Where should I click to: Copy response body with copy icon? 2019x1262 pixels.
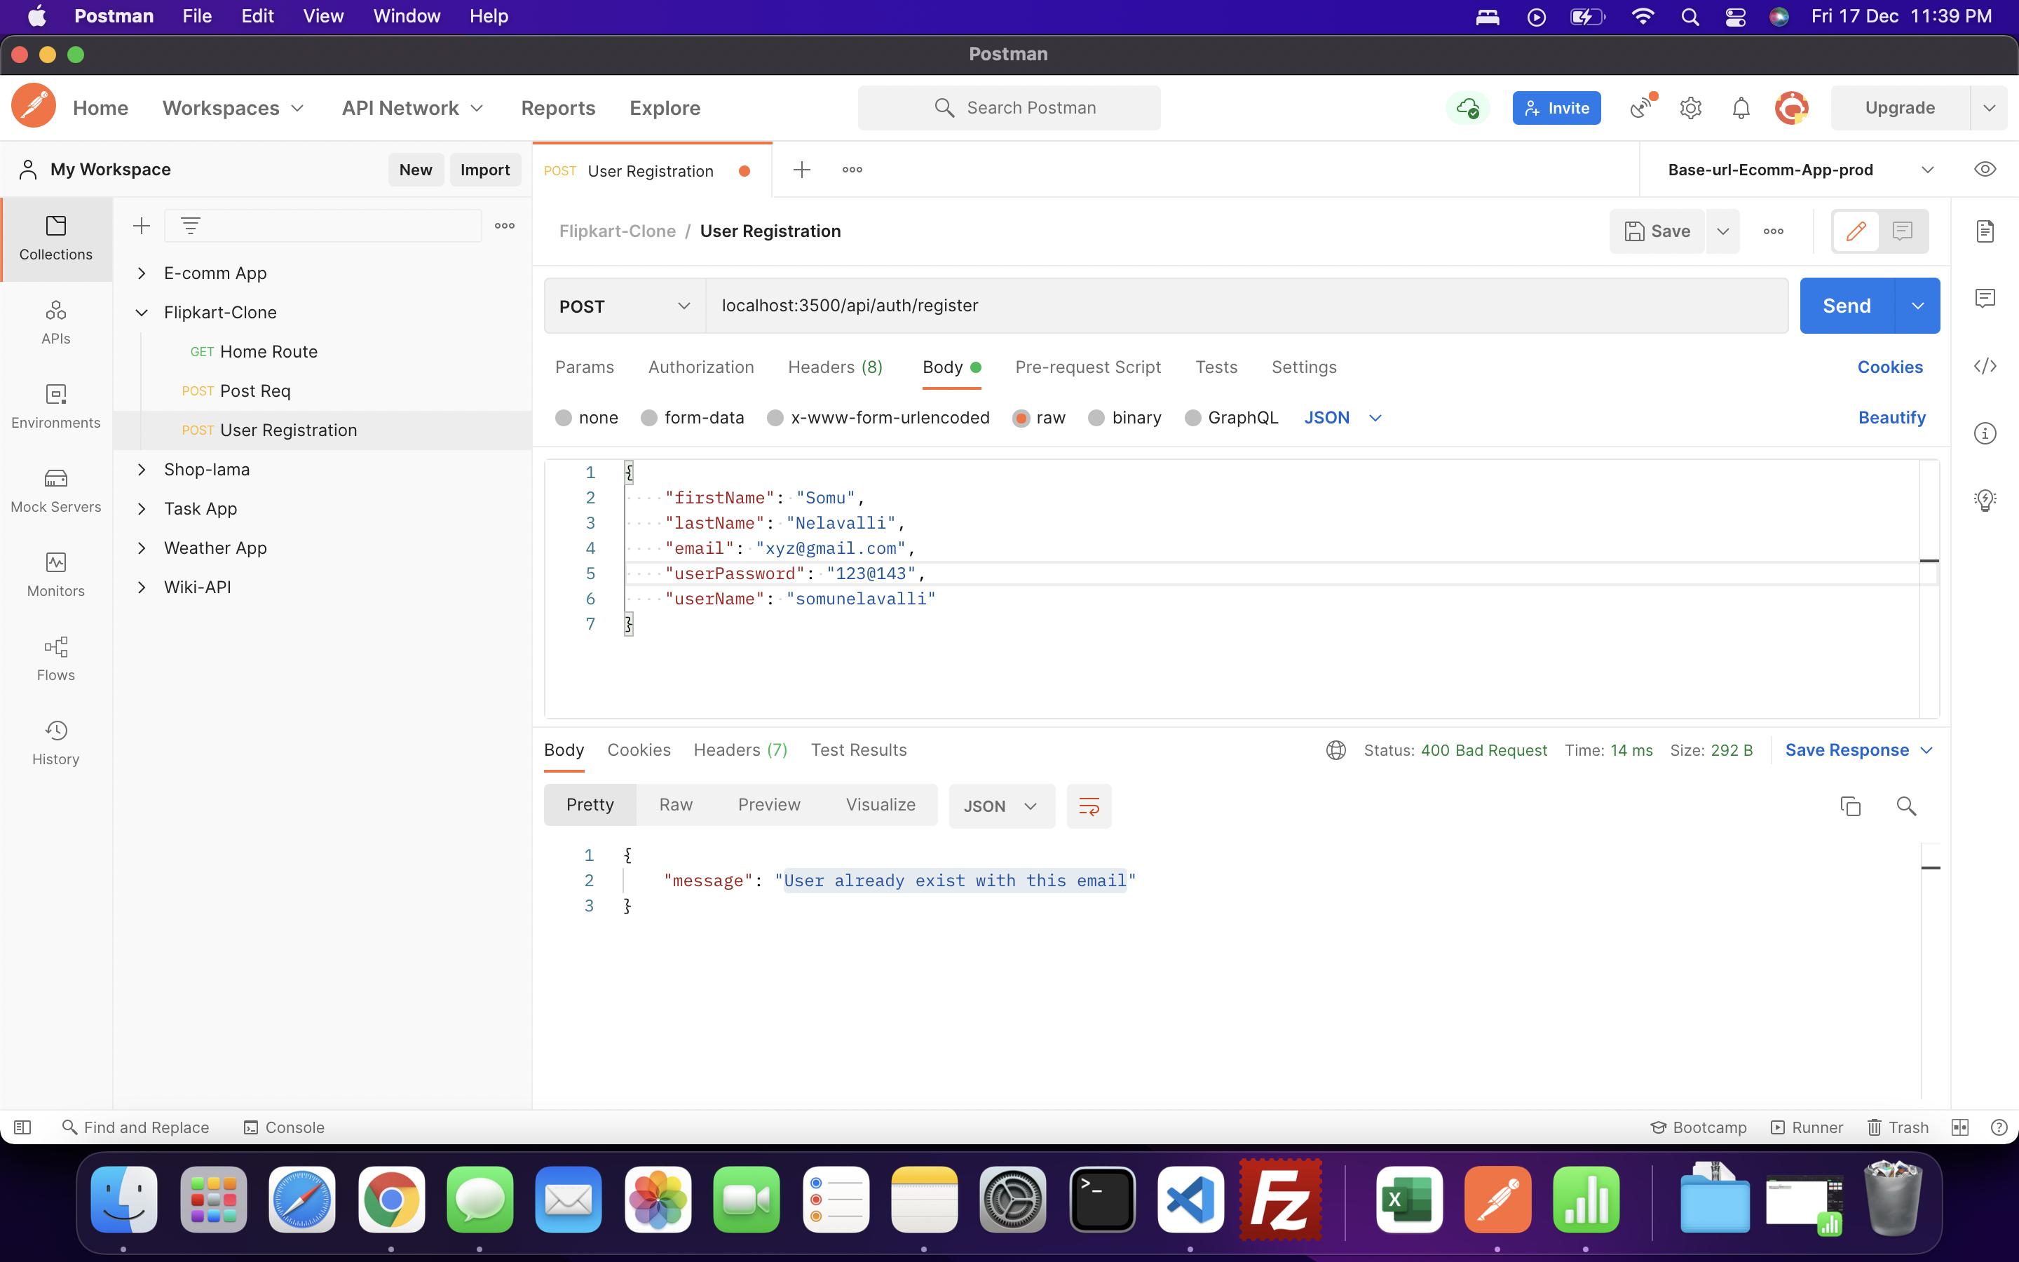pos(1849,806)
